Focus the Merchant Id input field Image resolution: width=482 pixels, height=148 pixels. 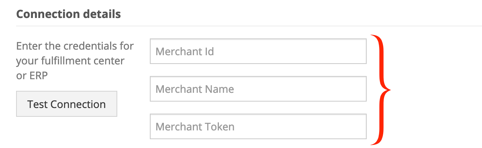pyautogui.click(x=258, y=51)
